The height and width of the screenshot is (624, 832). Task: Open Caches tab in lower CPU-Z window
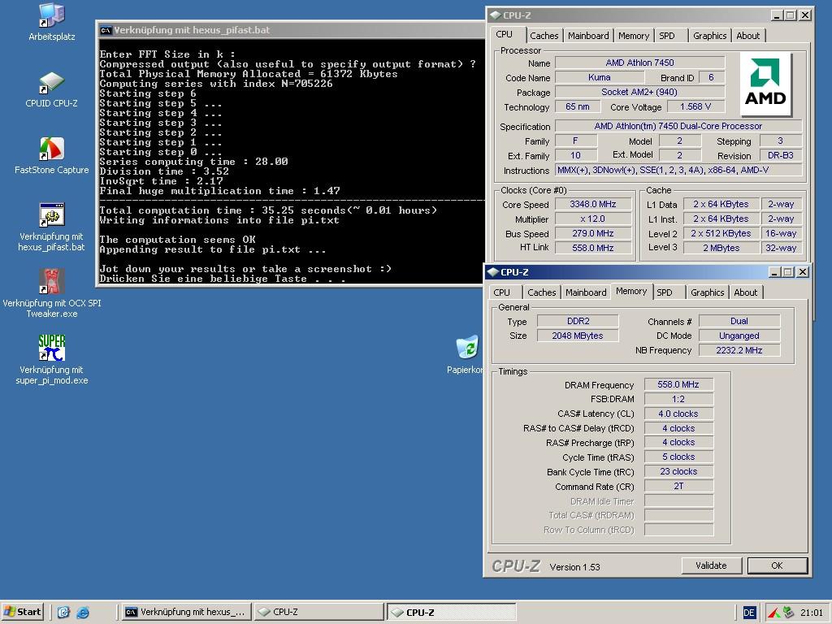pos(542,292)
